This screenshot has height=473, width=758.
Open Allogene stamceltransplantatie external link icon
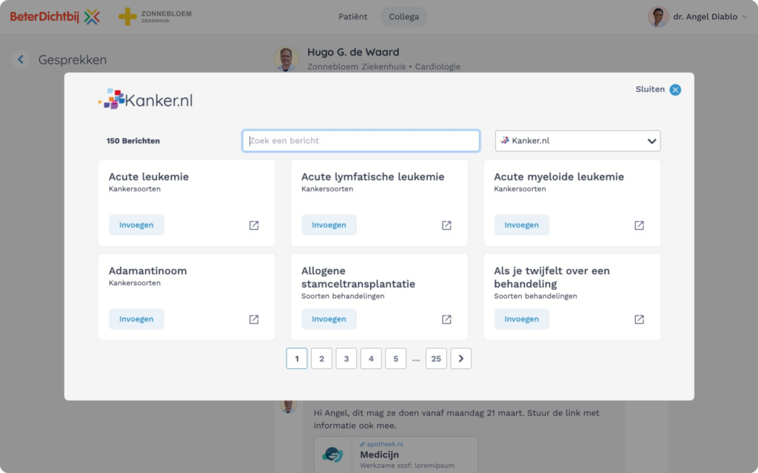coord(446,319)
